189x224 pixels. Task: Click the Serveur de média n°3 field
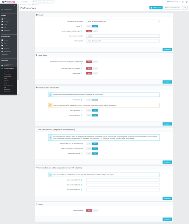coord(123,190)
